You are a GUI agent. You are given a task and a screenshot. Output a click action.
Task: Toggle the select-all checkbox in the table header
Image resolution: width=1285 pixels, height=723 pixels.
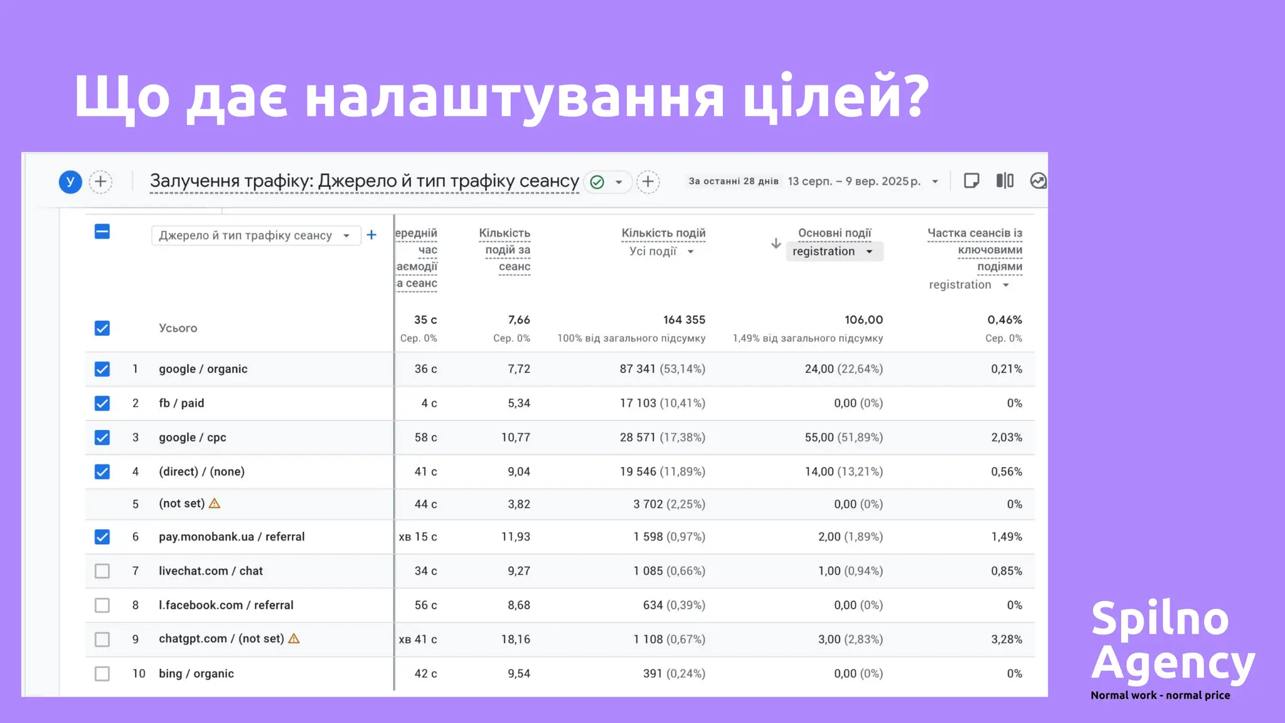(x=102, y=232)
